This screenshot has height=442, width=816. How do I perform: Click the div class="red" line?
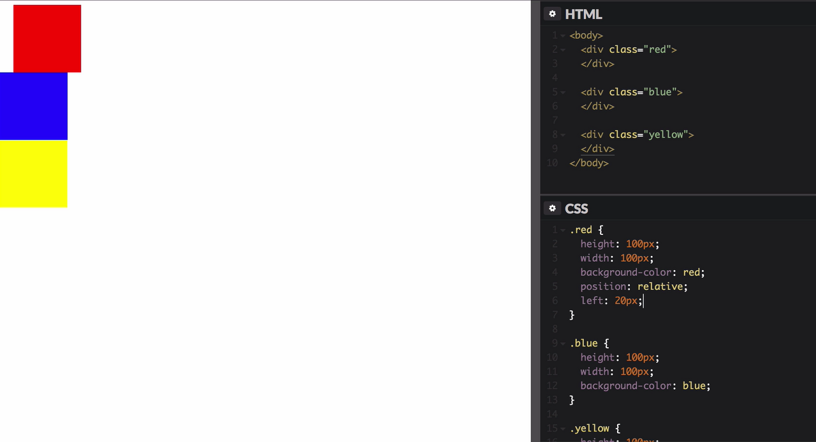629,50
